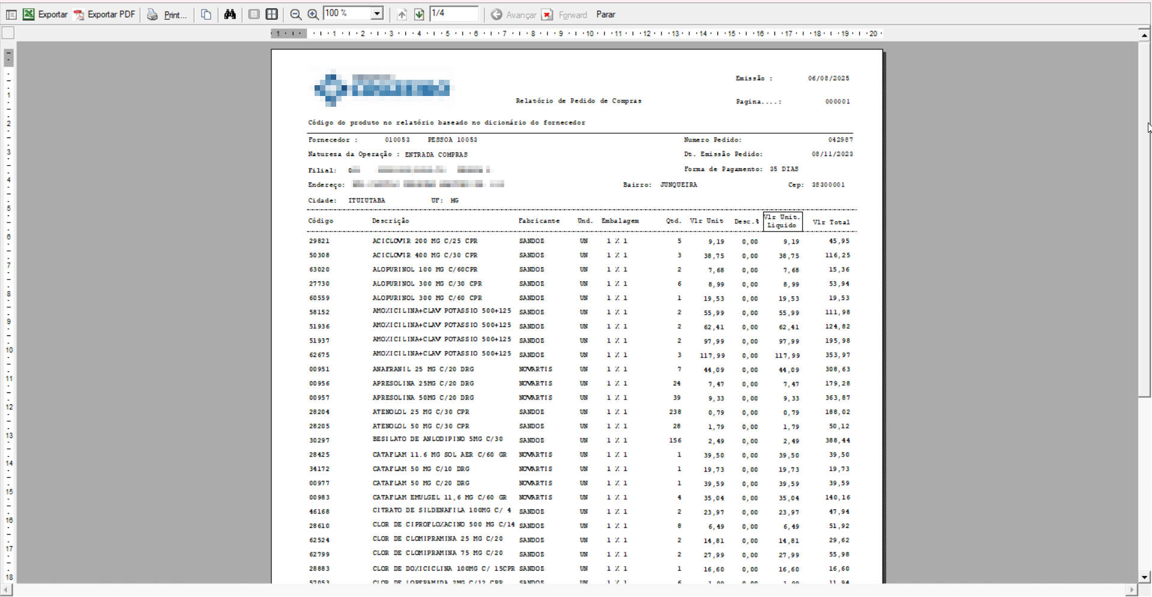Screen dimensions: 1152x597
Task: Click the Exportar PDF label
Action: click(x=111, y=14)
